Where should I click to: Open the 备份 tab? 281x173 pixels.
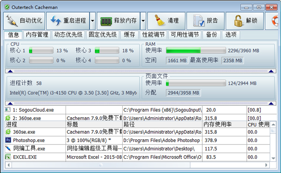click(x=212, y=34)
